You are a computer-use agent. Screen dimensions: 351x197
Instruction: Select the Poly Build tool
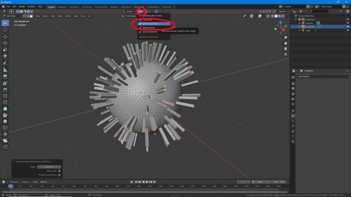(x=5, y=109)
